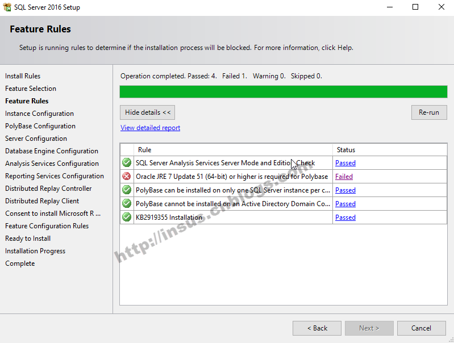This screenshot has width=454, height=343.
Task: Select Consent to install Microsoft R step
Action: (x=53, y=214)
